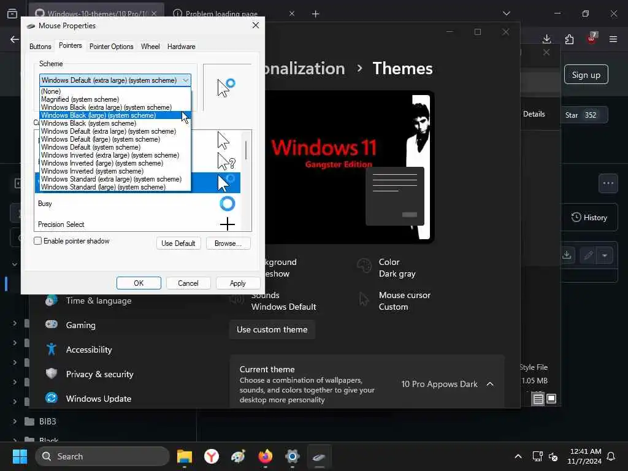Show hidden tray icons chevron
The image size is (628, 471).
click(x=518, y=456)
